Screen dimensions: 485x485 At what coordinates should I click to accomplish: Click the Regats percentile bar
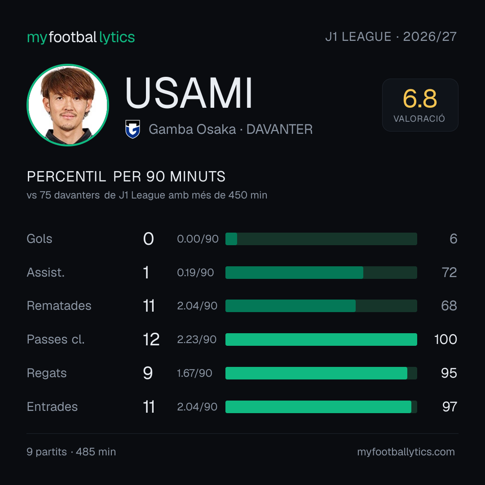(321, 373)
